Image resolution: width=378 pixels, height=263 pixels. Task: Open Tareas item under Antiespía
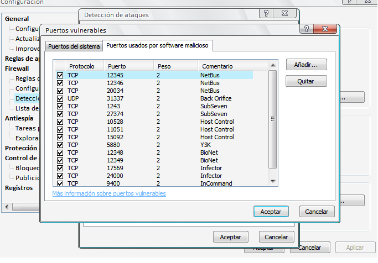point(27,128)
